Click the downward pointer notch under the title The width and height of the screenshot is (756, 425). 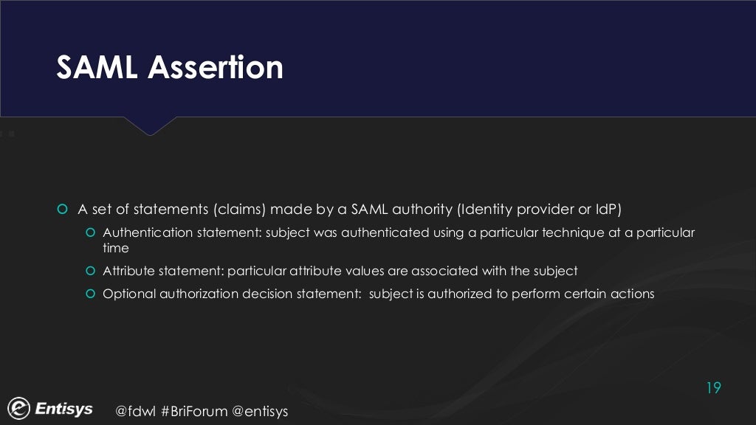pyautogui.click(x=150, y=125)
